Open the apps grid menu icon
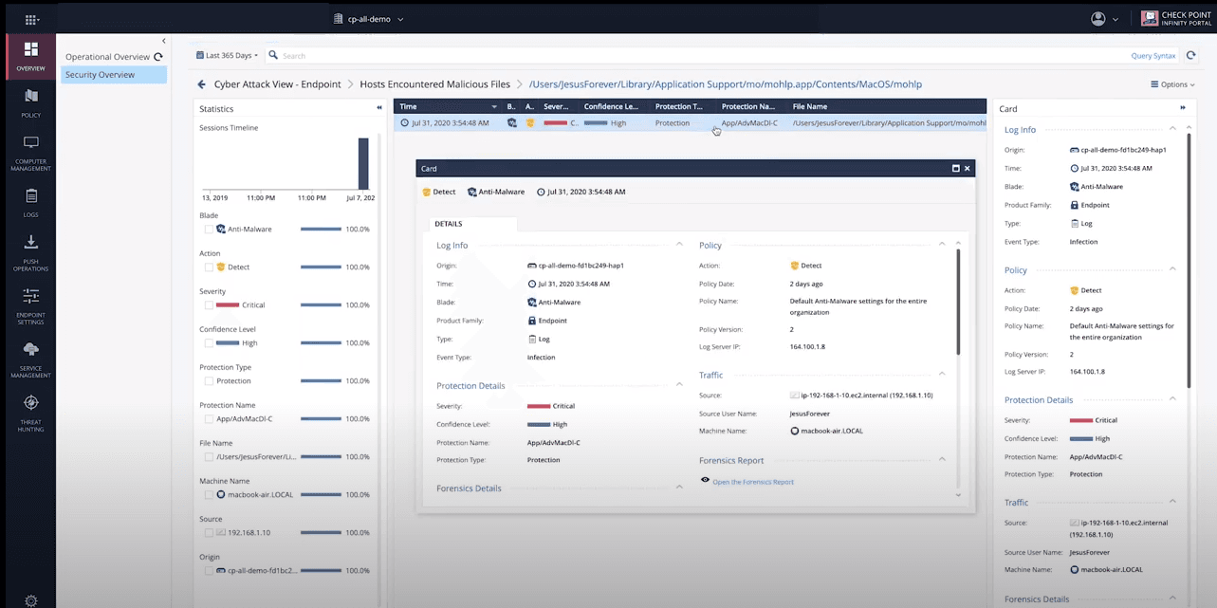 point(31,19)
